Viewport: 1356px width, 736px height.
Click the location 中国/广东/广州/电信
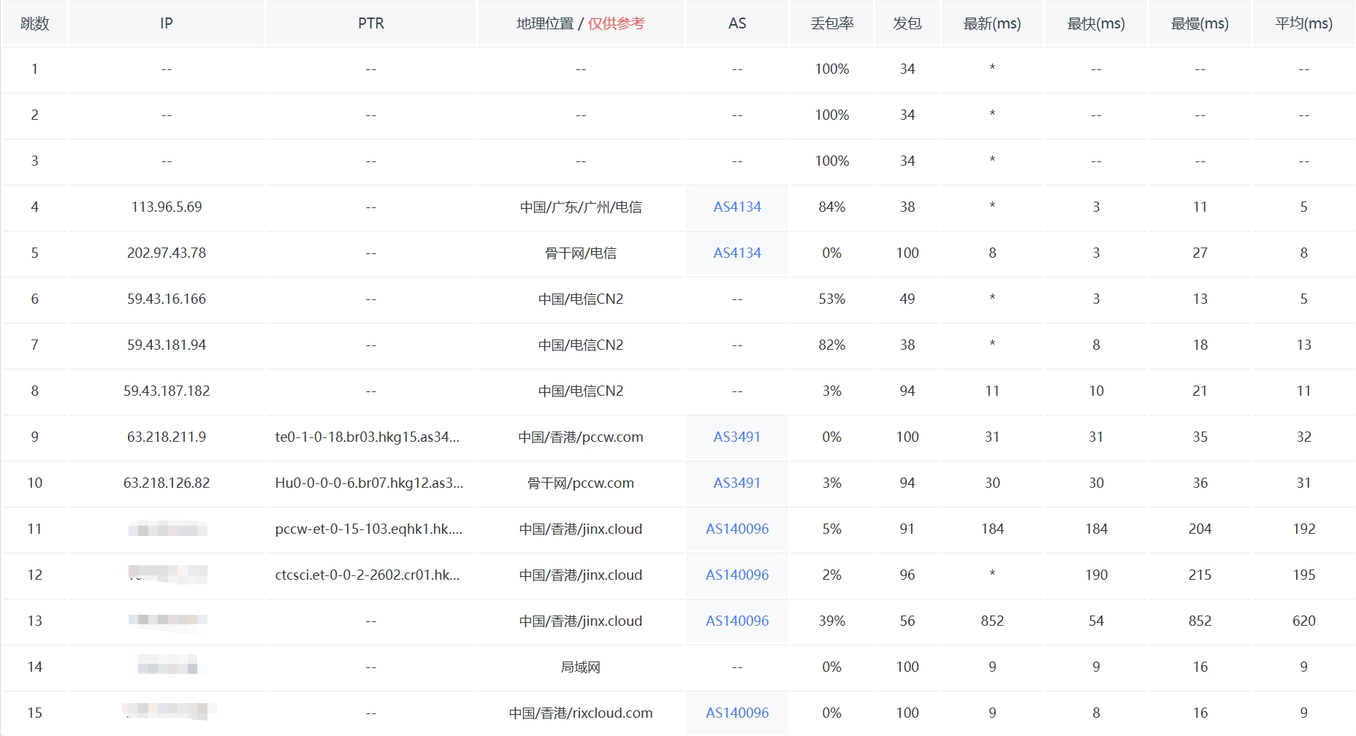click(581, 207)
